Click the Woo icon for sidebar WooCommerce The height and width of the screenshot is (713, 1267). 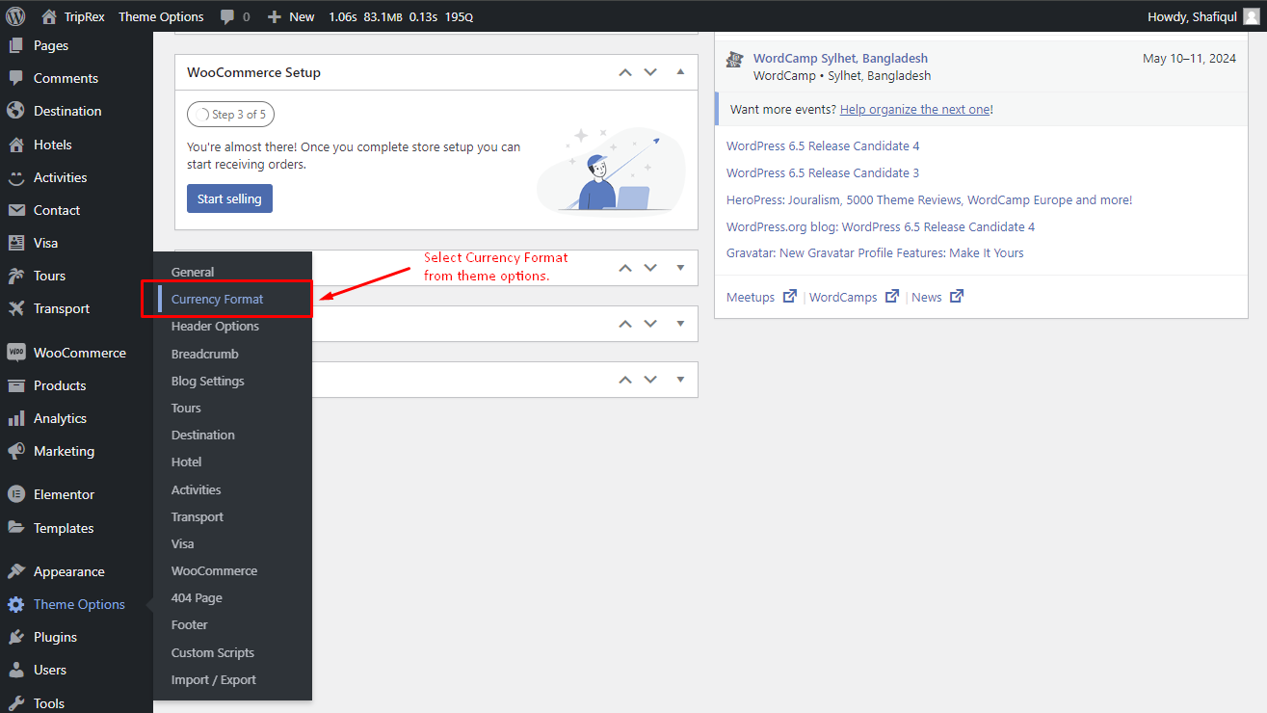pyautogui.click(x=15, y=353)
